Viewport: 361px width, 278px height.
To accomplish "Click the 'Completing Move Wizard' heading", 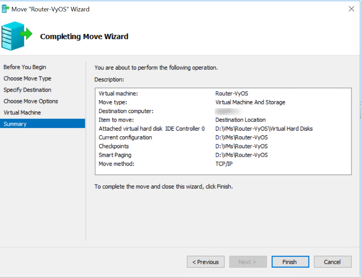I will tap(84, 37).
